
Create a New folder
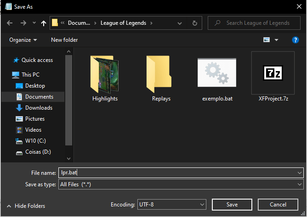[64, 40]
